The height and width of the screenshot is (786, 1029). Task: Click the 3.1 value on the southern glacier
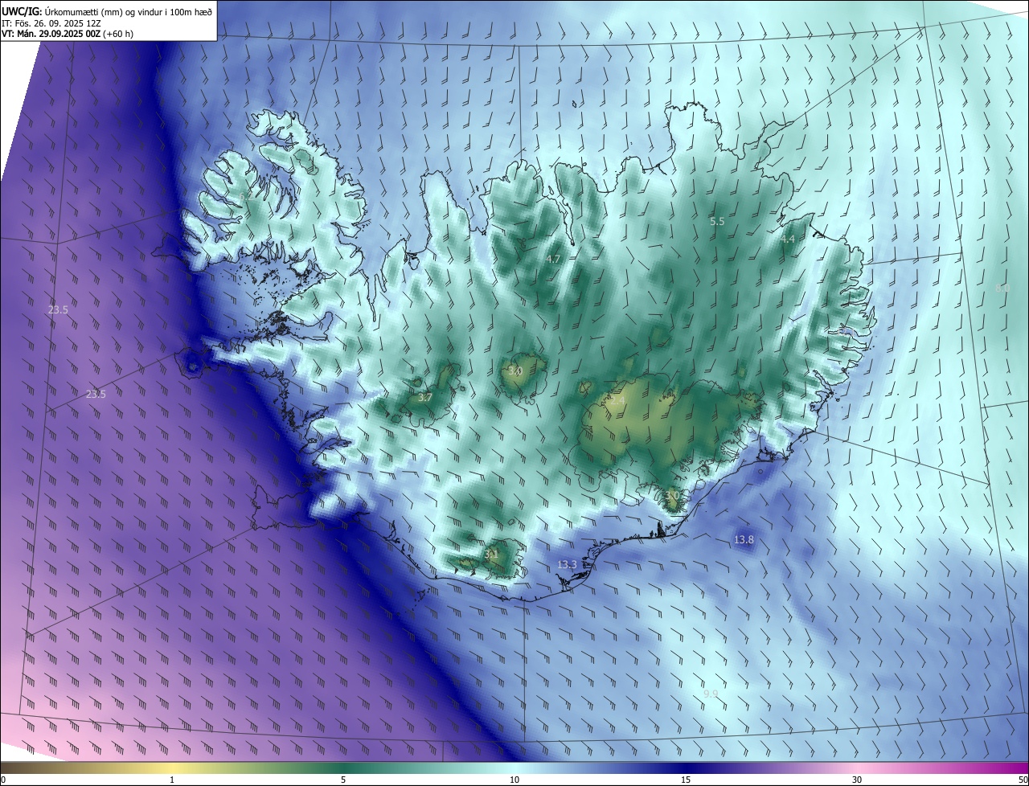click(x=491, y=554)
